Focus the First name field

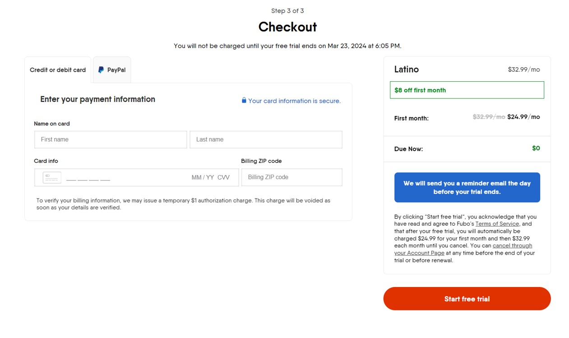click(111, 139)
